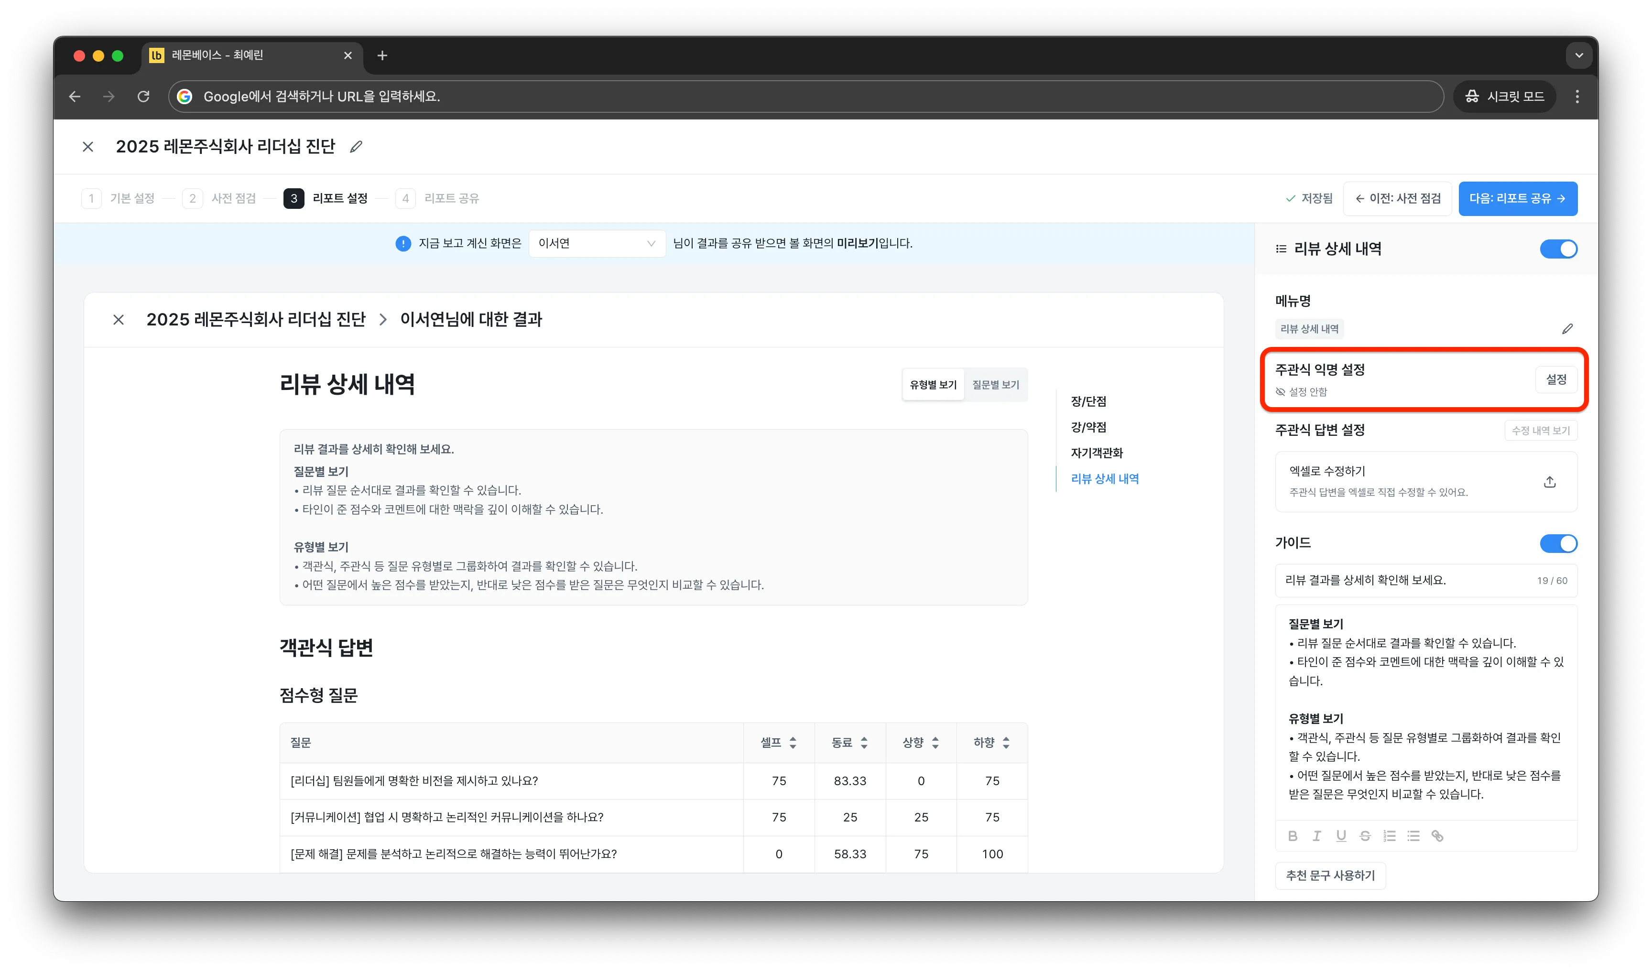Apply italic formatting in guide editor
1652x972 pixels.
point(1316,836)
